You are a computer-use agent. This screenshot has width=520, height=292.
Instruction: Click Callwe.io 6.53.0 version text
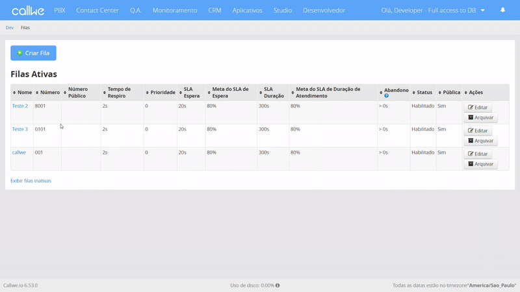pos(21,285)
